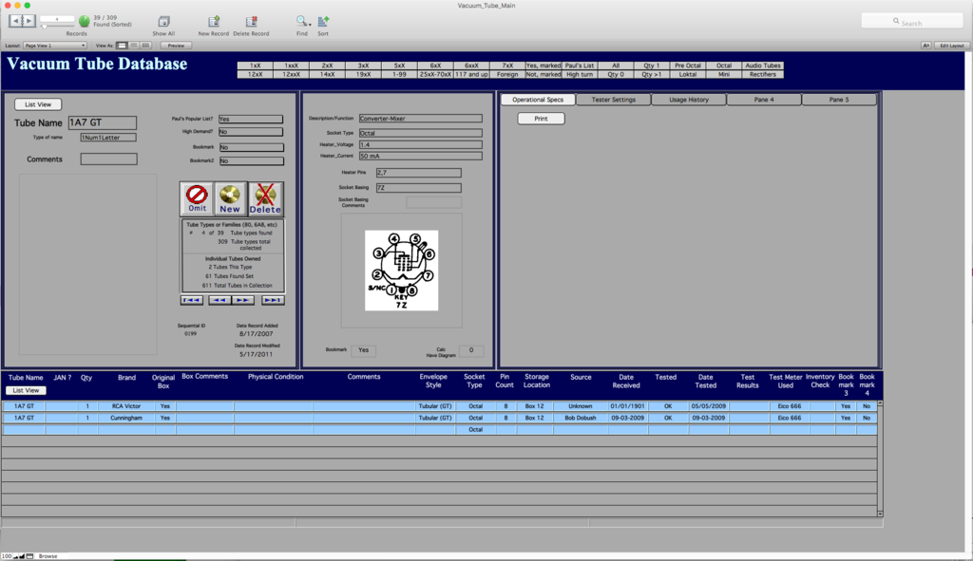
Task: Click the red Omit button icon
Action: point(198,198)
